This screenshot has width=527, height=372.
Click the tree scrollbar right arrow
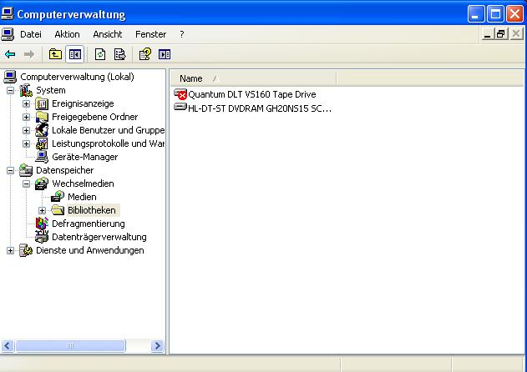[x=157, y=346]
